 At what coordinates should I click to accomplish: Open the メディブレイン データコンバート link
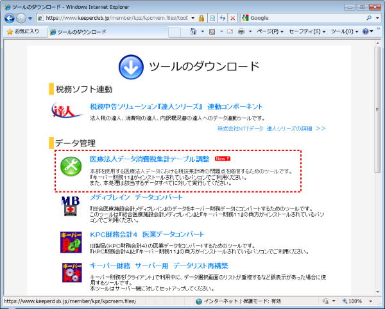pyautogui.click(x=137, y=197)
